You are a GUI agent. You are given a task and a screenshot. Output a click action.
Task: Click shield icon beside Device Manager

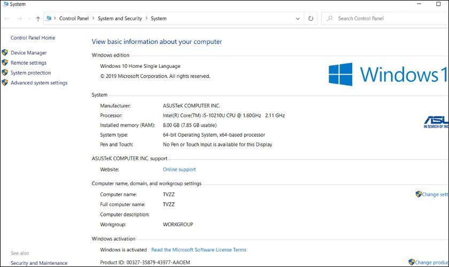[x=5, y=52]
